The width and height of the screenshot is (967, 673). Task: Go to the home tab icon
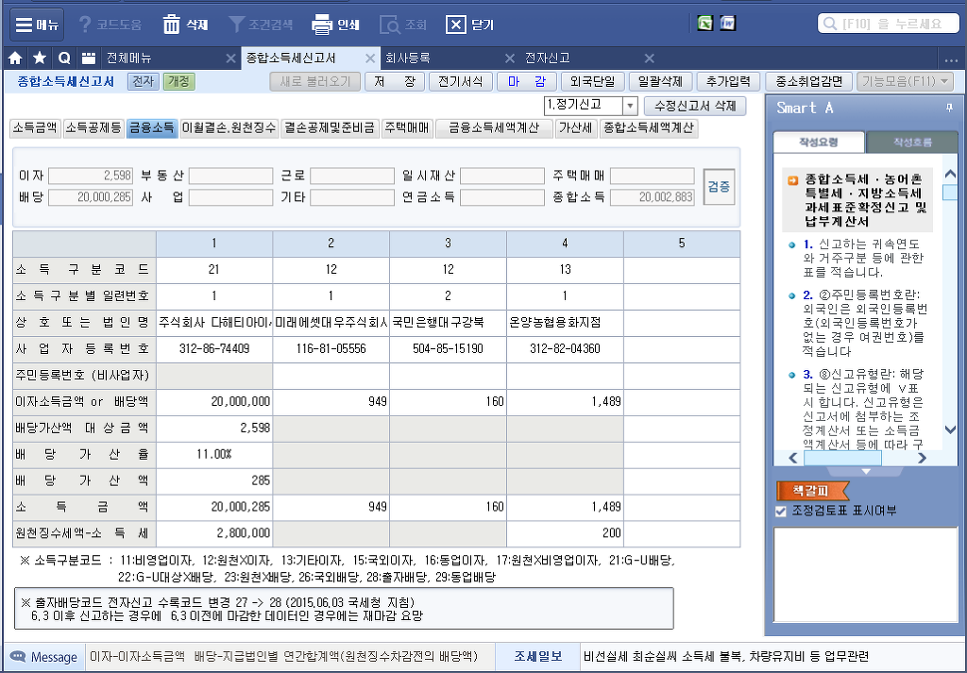click(x=15, y=59)
